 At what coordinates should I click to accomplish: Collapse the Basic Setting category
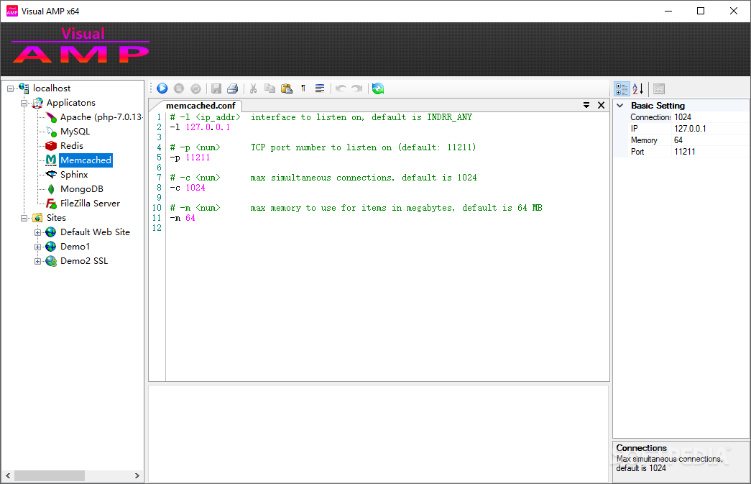pos(620,106)
